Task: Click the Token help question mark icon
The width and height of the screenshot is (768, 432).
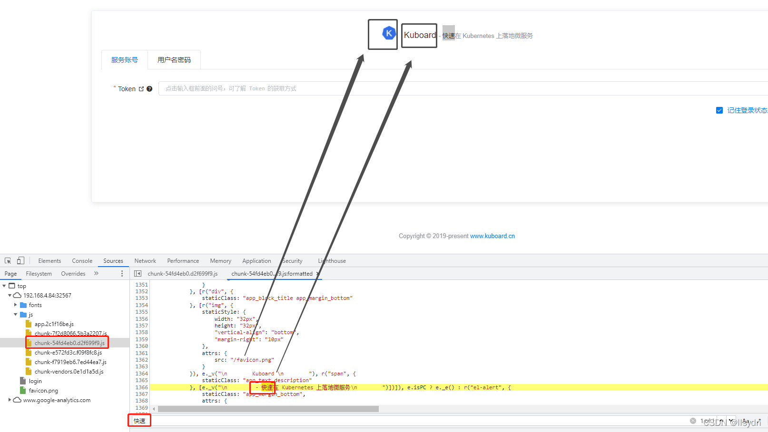Action: pyautogui.click(x=149, y=89)
